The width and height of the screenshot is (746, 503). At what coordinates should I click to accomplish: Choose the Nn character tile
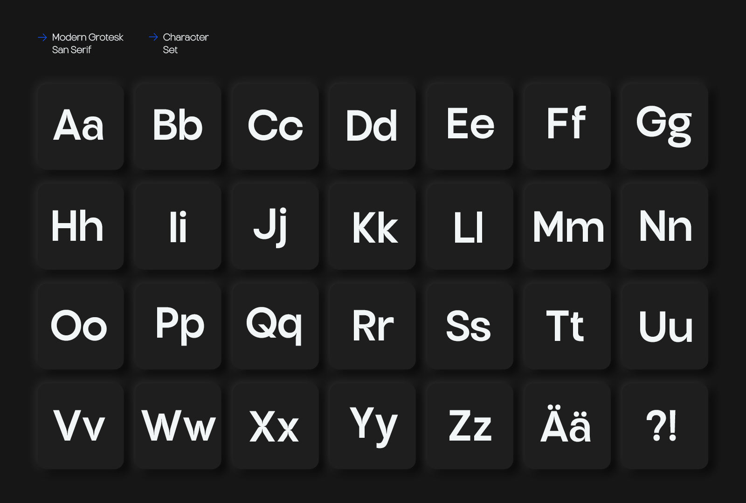click(664, 226)
